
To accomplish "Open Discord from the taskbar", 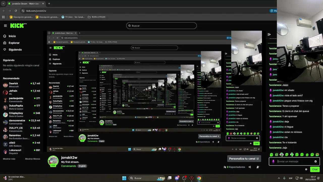I will (177, 178).
